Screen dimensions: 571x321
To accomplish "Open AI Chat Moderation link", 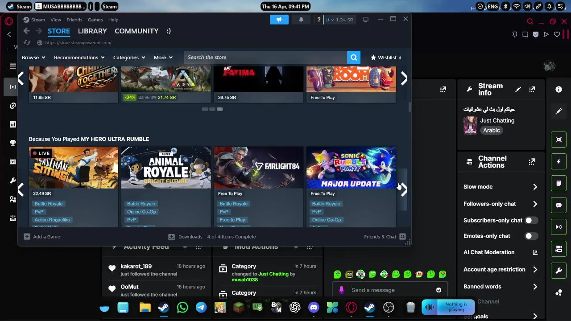I will 500,252.
